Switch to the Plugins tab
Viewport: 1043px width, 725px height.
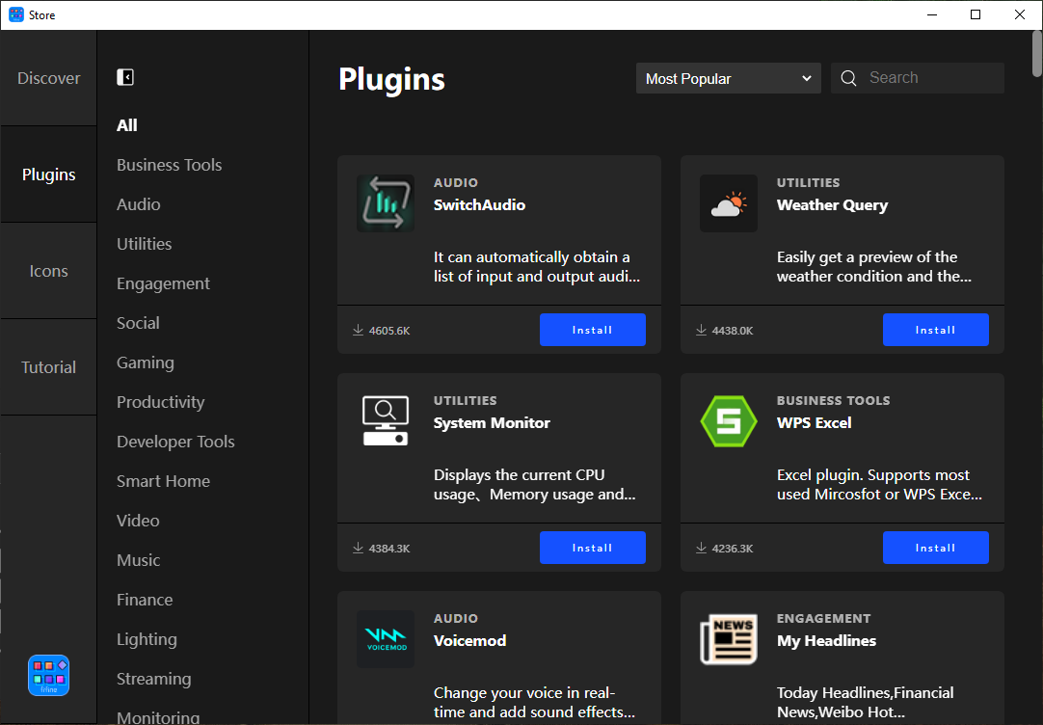point(48,175)
